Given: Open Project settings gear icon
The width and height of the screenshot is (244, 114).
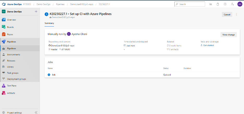Looking at the screenshot, I should [x=4, y=113].
